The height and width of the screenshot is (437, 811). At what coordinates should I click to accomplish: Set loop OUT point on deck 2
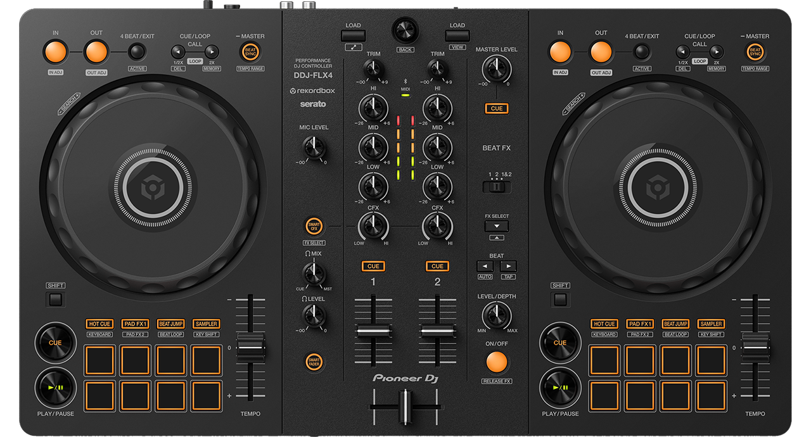tap(601, 52)
